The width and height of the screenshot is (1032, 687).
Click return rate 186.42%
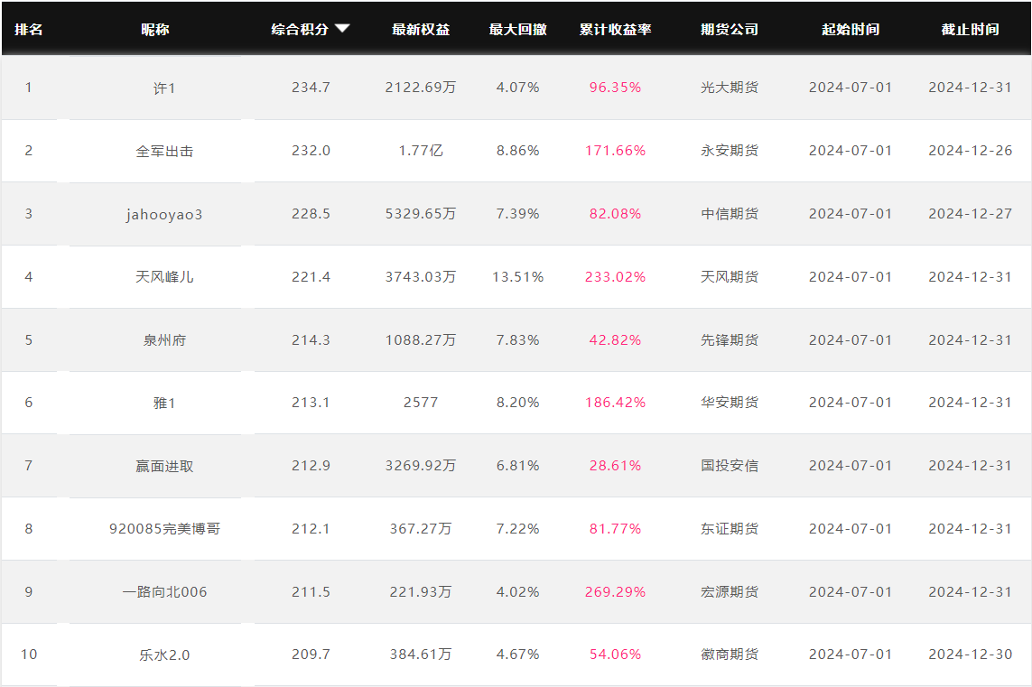pos(616,402)
